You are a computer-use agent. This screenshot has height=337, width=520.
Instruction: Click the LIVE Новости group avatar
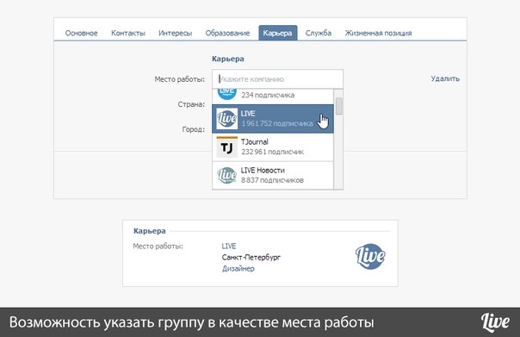(226, 175)
